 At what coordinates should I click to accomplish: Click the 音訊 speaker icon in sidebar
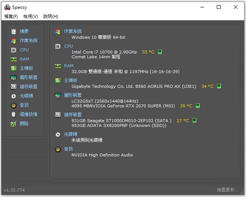(13, 105)
